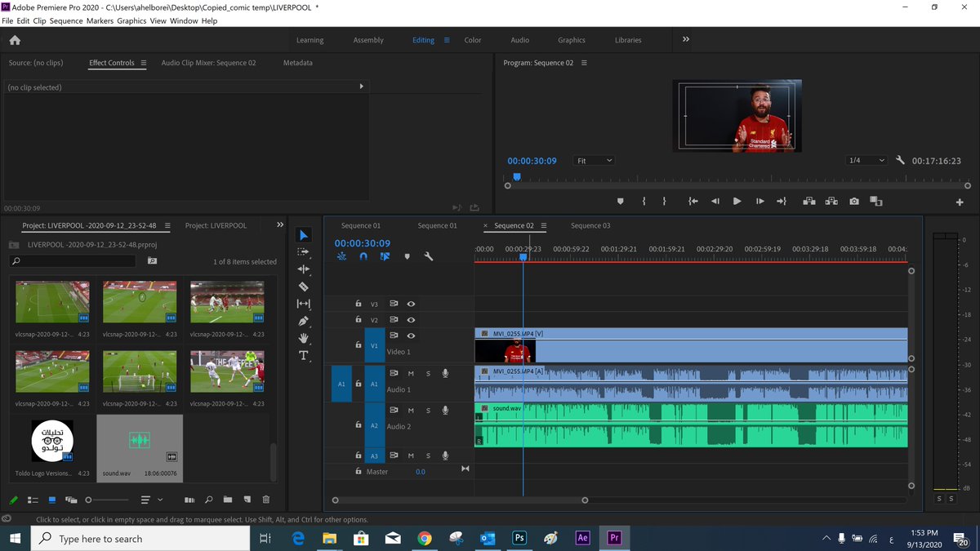The image size is (980, 551).
Task: Open the Sequence menu
Action: tap(66, 20)
